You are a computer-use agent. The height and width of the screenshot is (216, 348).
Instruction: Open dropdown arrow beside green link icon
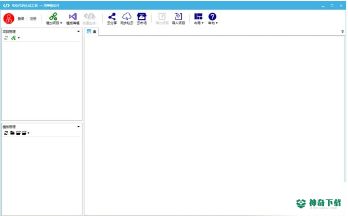point(19,38)
